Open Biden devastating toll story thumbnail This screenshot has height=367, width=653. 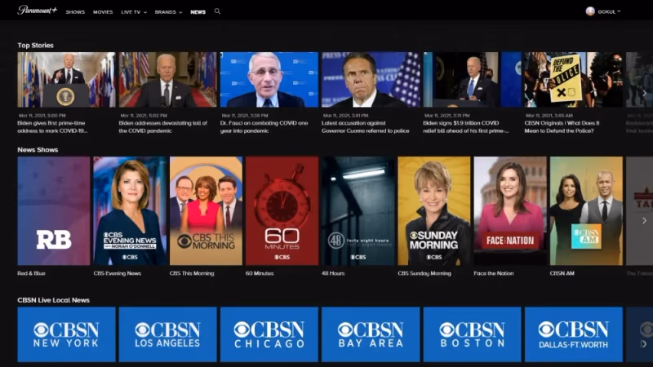pos(168,79)
